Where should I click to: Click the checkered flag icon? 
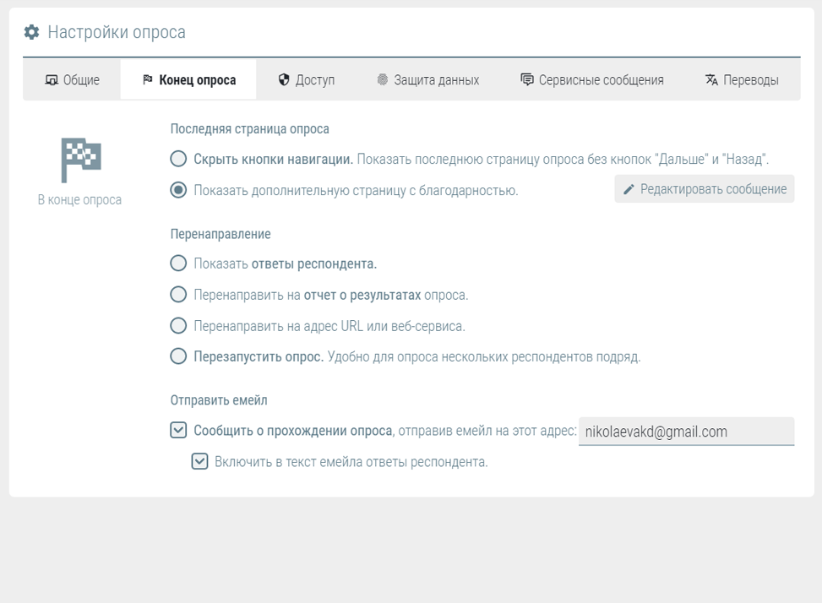(x=80, y=160)
